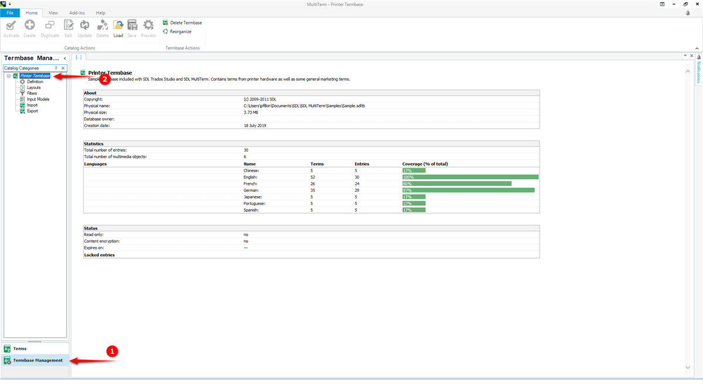Pin the Catalog Categories panel
703x384 pixels.
pos(56,68)
